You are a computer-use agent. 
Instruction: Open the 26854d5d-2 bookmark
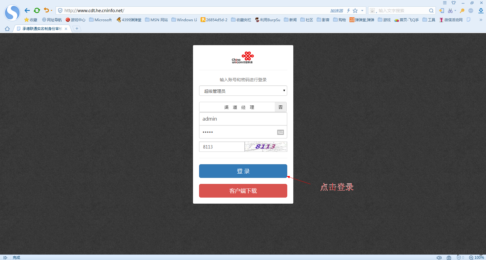coord(214,20)
